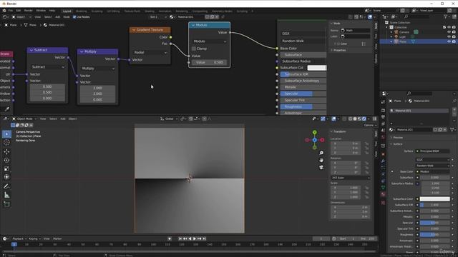Toggle the Clamp checkbox on Modulo node
The image size is (458, 257).
point(194,49)
